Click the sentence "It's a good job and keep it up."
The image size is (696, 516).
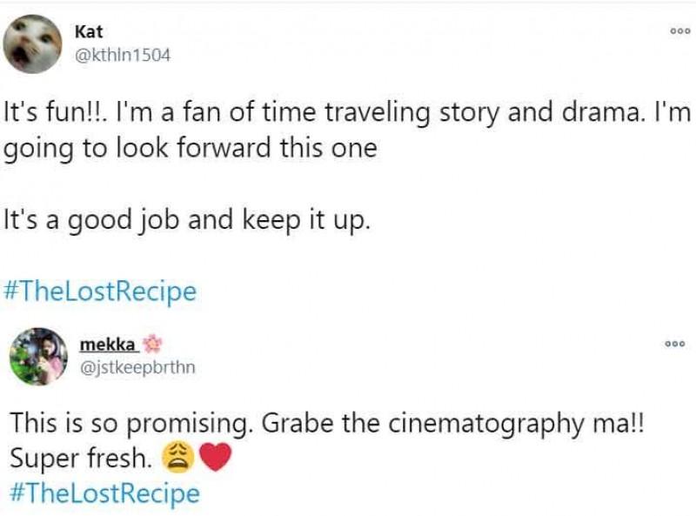tap(188, 219)
